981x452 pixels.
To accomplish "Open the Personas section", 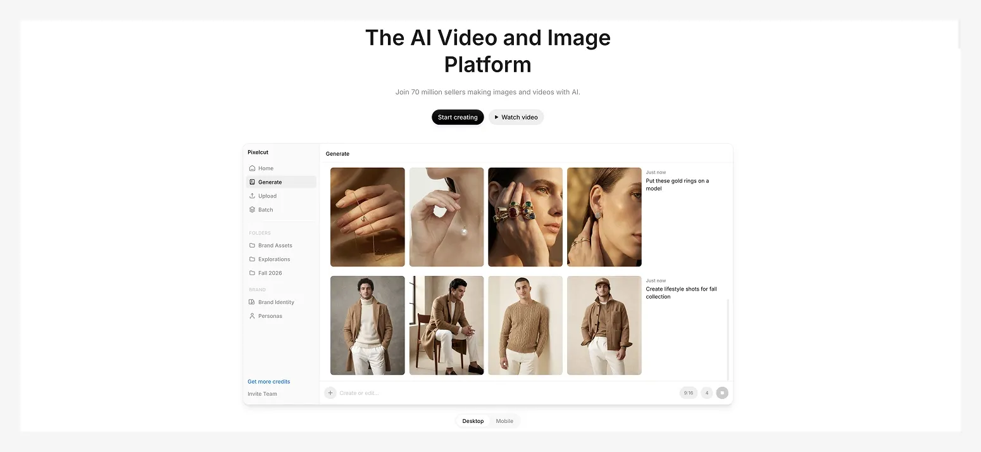I will point(281,317).
